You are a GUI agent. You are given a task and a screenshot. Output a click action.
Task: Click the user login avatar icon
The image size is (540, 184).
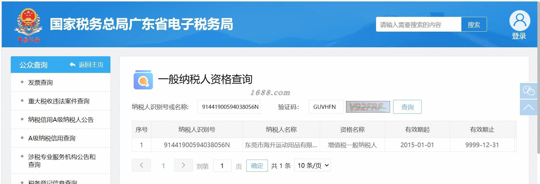tap(520, 20)
